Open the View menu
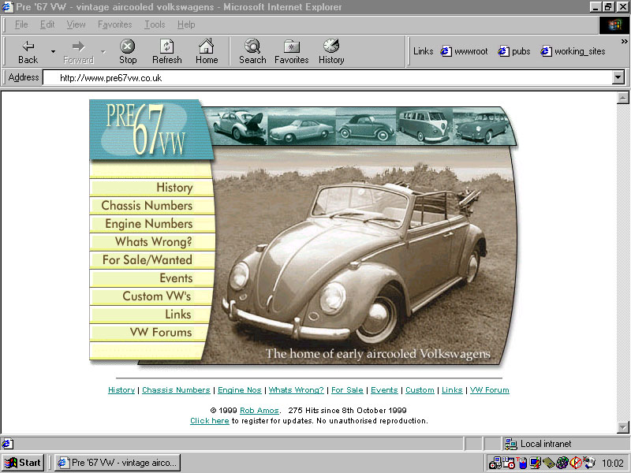The width and height of the screenshot is (631, 473). point(76,24)
